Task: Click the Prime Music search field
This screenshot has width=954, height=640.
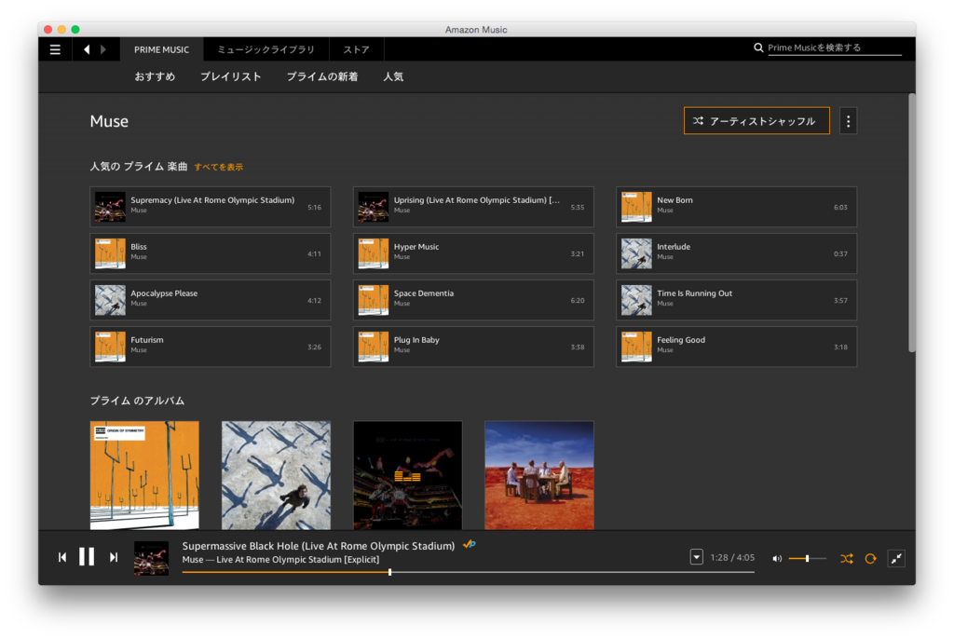Action: point(834,48)
